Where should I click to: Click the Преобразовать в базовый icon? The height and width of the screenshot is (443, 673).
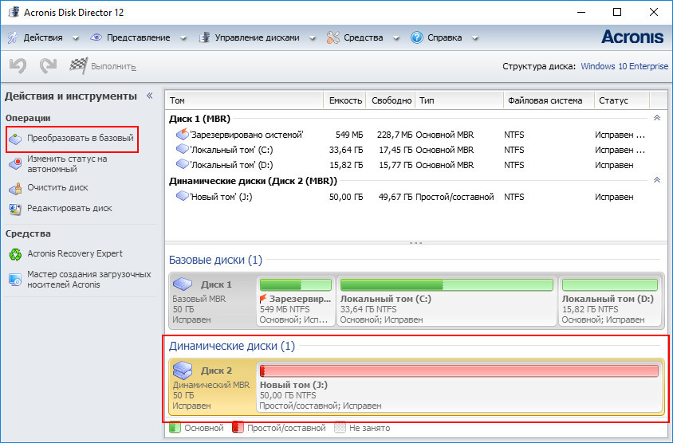tap(15, 139)
